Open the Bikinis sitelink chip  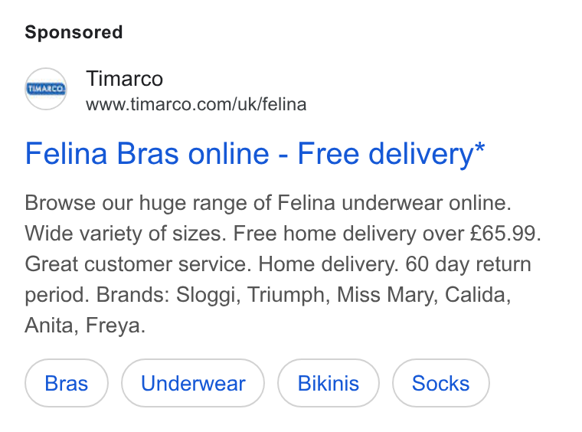pyautogui.click(x=329, y=383)
